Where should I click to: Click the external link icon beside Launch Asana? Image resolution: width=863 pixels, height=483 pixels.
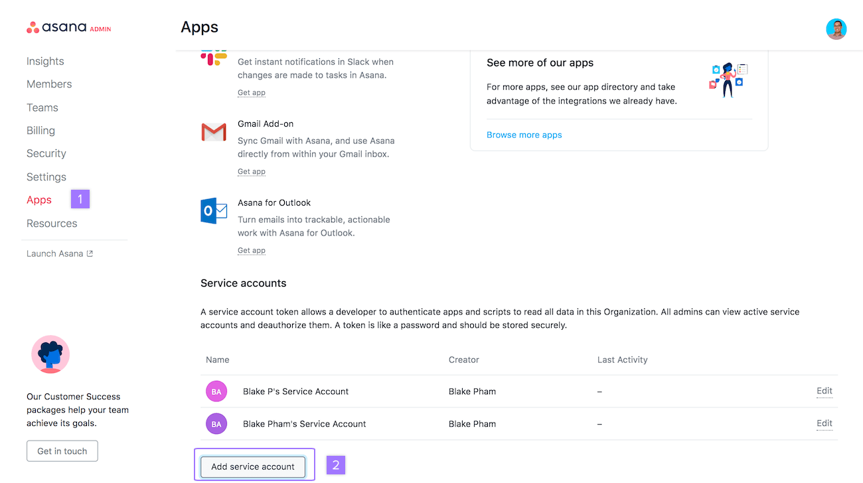[90, 253]
